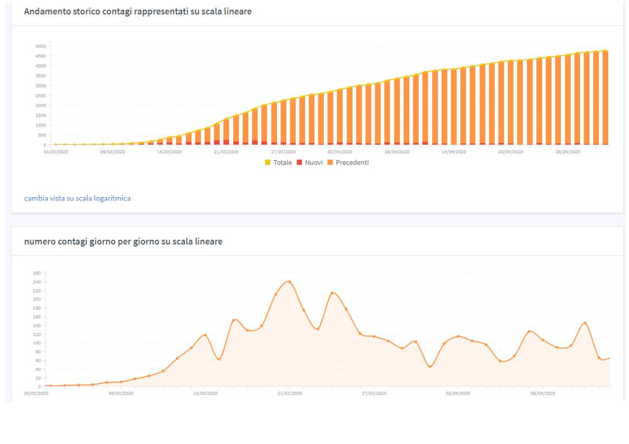Select the data point at 15/03/2020 on daily chart

(205, 335)
